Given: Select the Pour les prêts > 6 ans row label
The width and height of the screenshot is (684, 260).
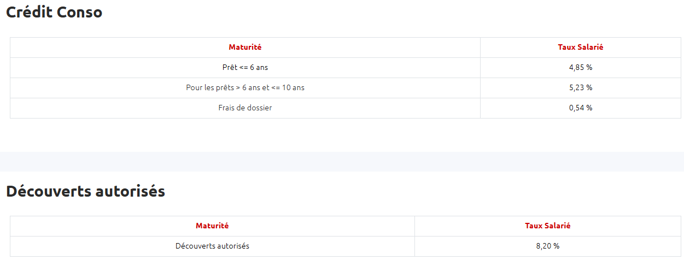Looking at the screenshot, I should pyautogui.click(x=245, y=88).
